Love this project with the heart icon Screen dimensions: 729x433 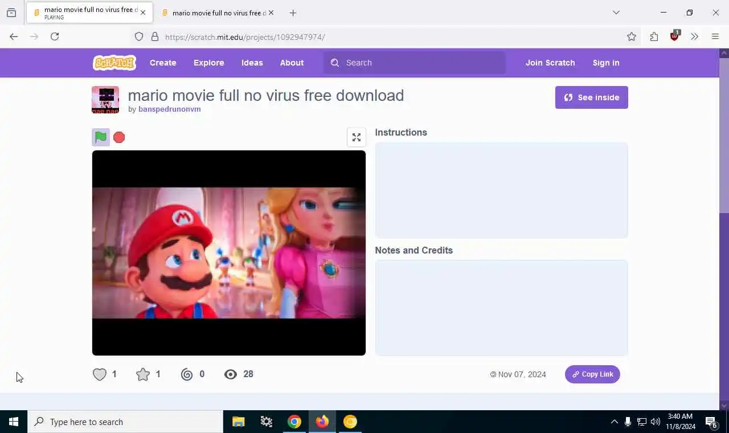pyautogui.click(x=100, y=374)
